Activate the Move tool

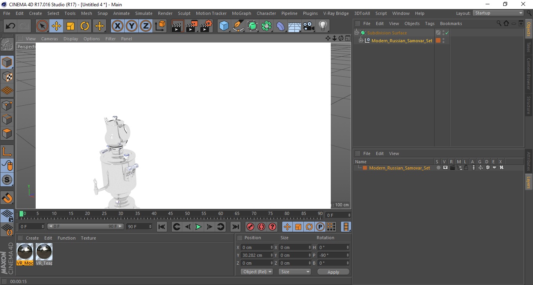coord(56,26)
